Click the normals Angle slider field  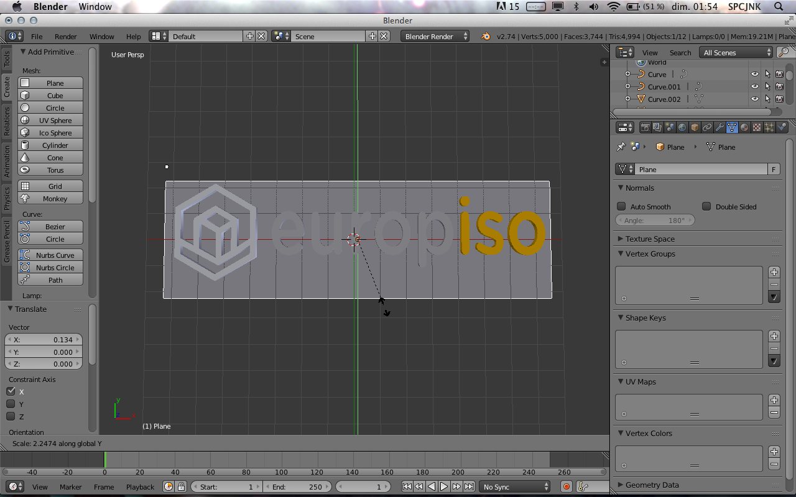654,221
